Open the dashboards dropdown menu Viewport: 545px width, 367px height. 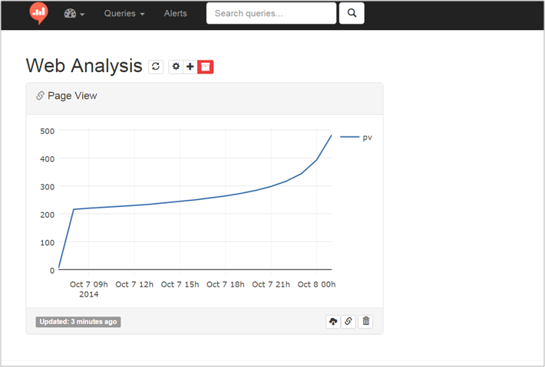(74, 14)
